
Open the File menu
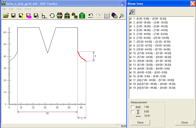(4, 9)
